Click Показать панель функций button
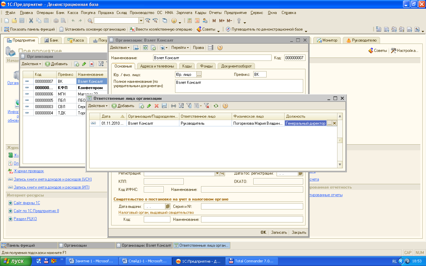The width and height of the screenshot is (426, 266). tap(29, 29)
